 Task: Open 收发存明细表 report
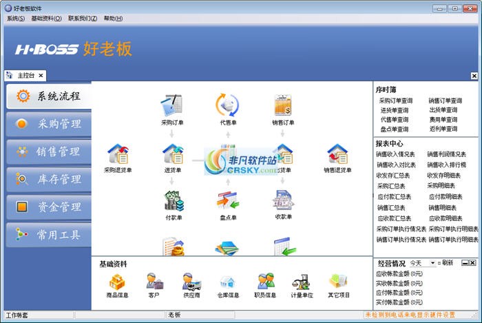[x=443, y=176]
